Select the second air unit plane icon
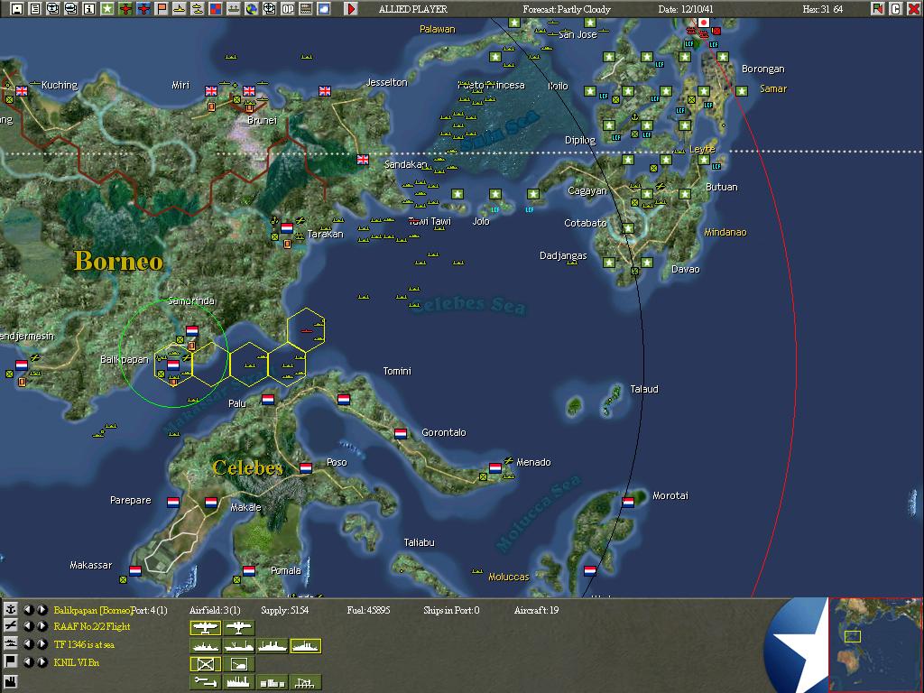This screenshot has width=924, height=693. [x=239, y=628]
